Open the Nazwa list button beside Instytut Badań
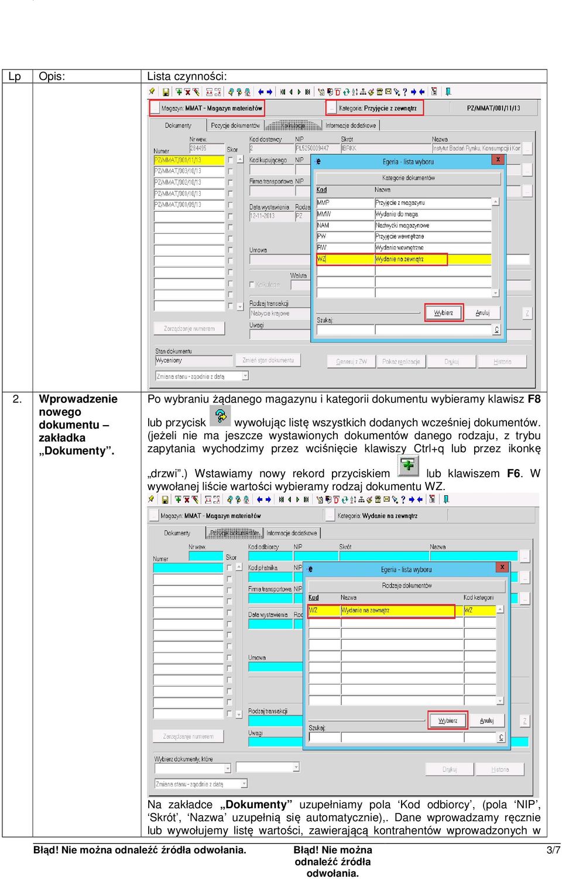Screen dimensions: 562x879 (527, 149)
